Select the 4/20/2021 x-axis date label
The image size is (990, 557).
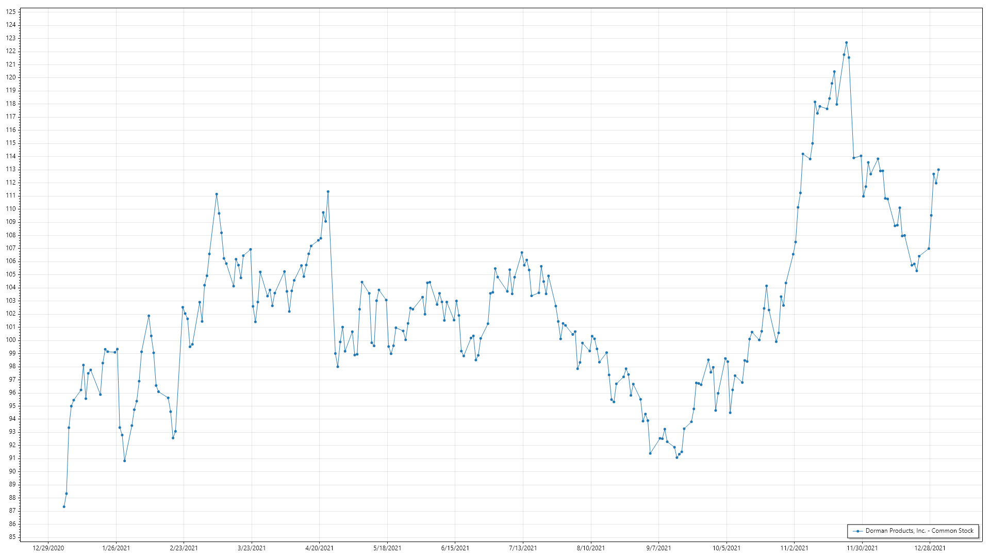[319, 548]
